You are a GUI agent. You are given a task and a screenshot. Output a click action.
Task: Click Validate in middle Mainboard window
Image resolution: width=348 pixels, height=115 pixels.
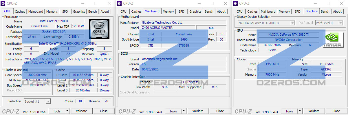pos(198,111)
